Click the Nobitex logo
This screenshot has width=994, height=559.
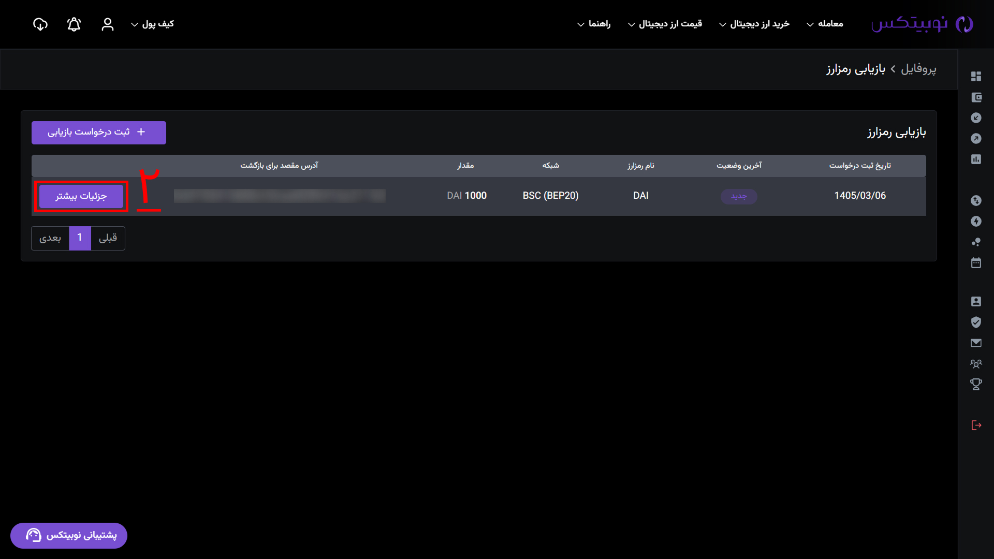coord(922,24)
